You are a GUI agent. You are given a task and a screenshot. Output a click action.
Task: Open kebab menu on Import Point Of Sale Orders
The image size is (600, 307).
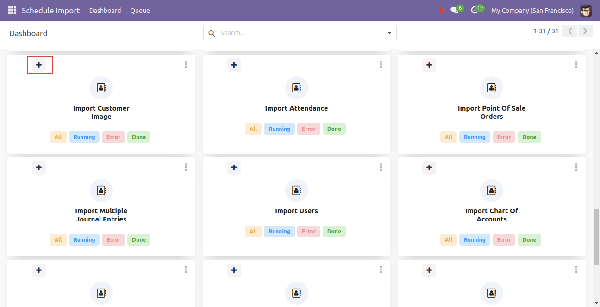pyautogui.click(x=576, y=64)
